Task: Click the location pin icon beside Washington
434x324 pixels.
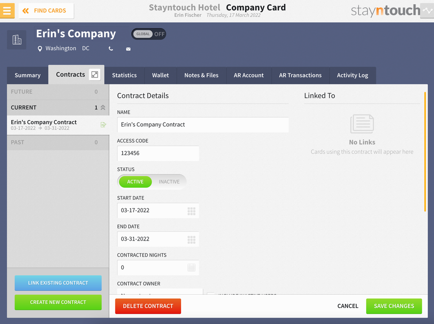Action: (40, 49)
